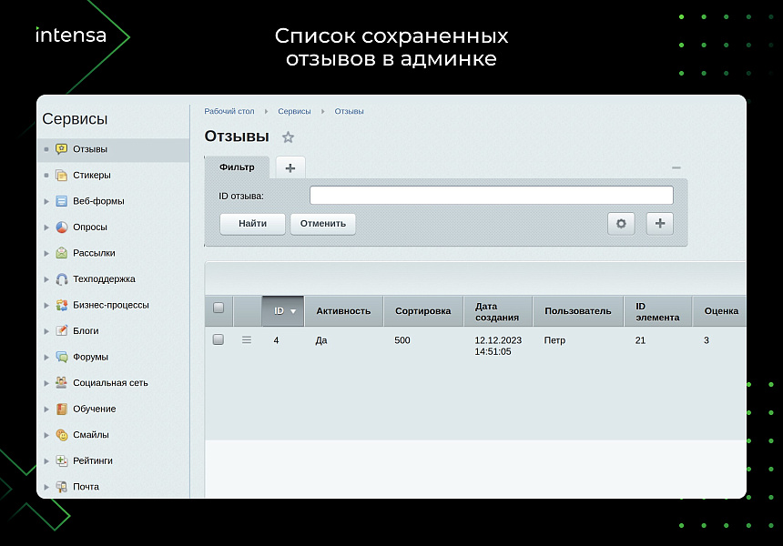
Task: Collapse the filter panel with the minus control
Action: pos(676,167)
